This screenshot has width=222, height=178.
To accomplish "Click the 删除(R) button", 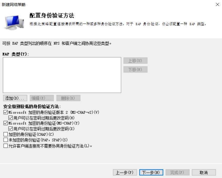I will (68, 98).
